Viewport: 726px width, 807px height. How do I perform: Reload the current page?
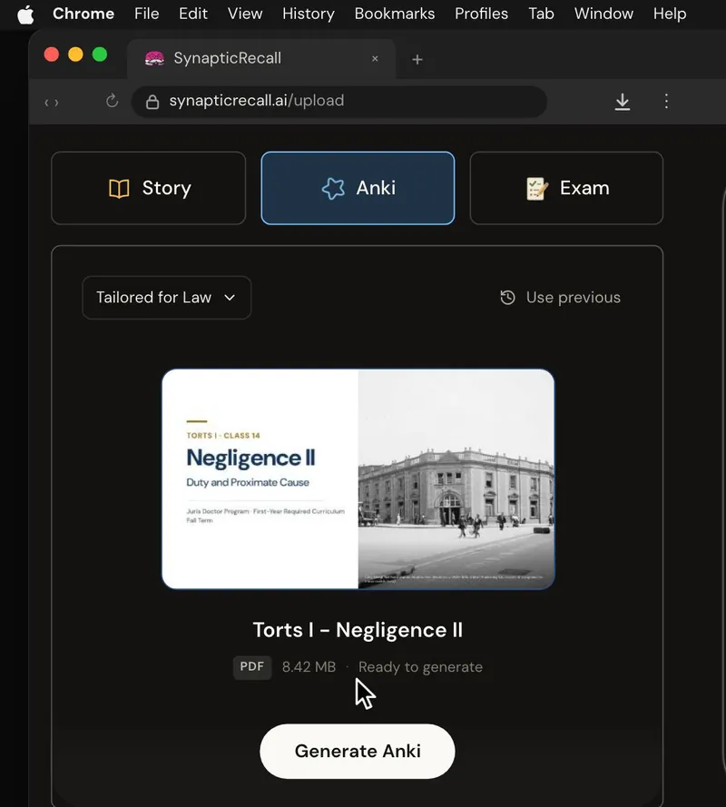(113, 101)
